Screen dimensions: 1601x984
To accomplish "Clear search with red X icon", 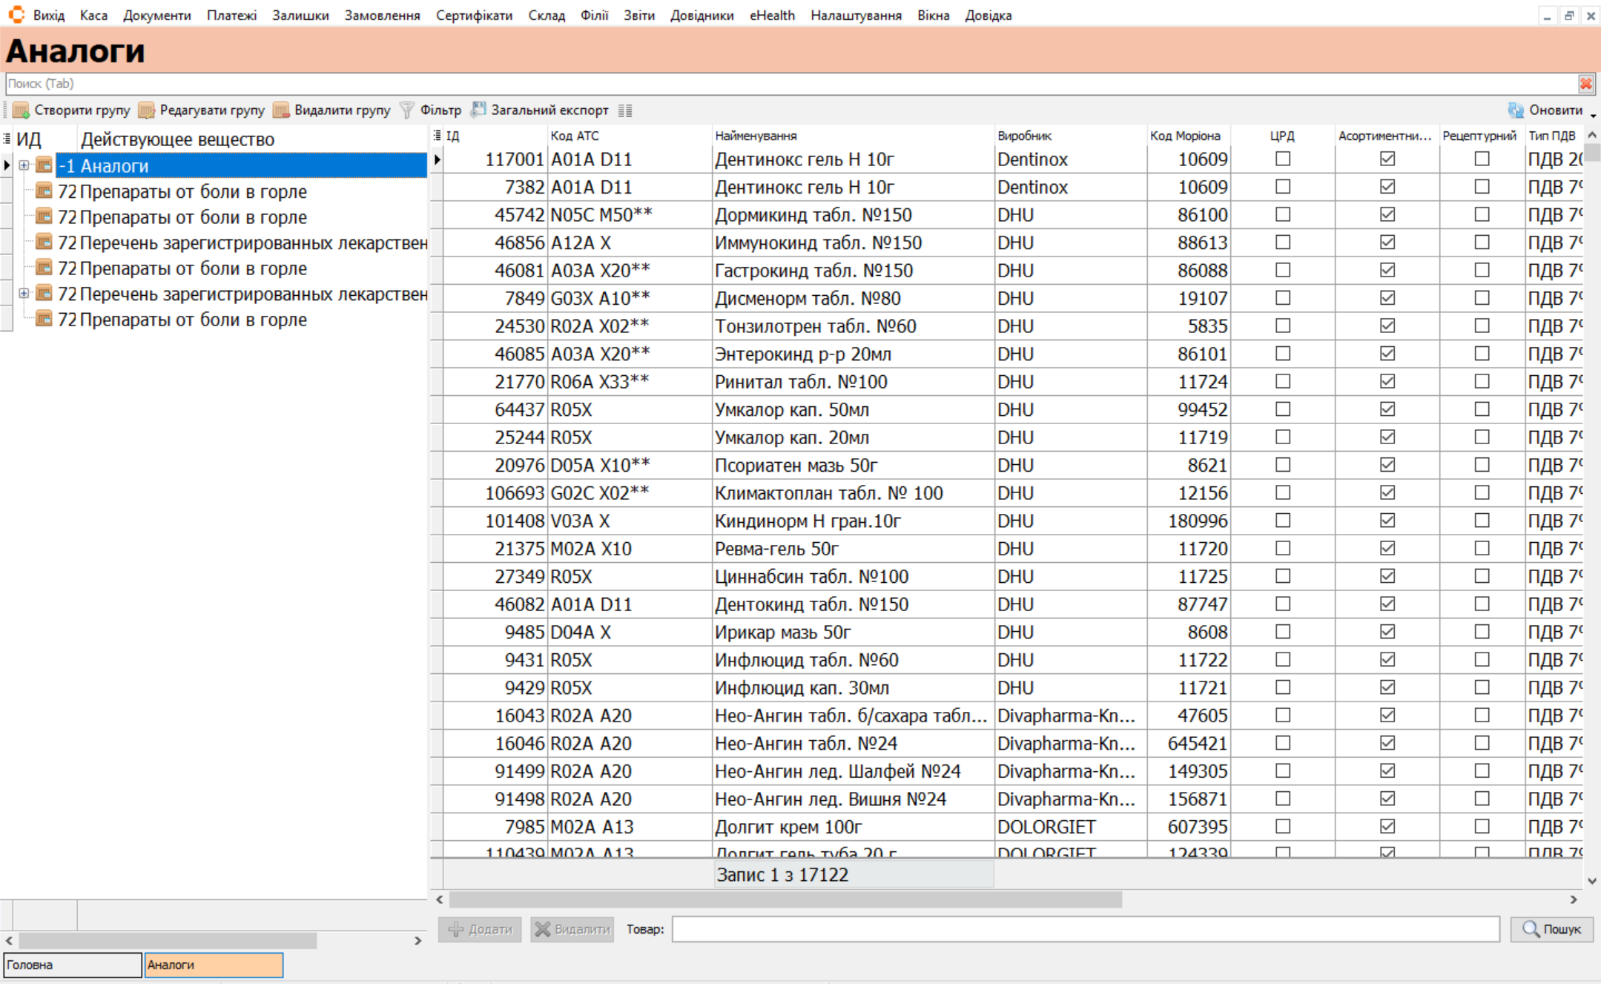I will tap(1585, 84).
